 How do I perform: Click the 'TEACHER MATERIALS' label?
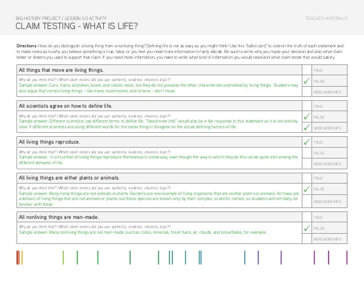tap(326, 18)
